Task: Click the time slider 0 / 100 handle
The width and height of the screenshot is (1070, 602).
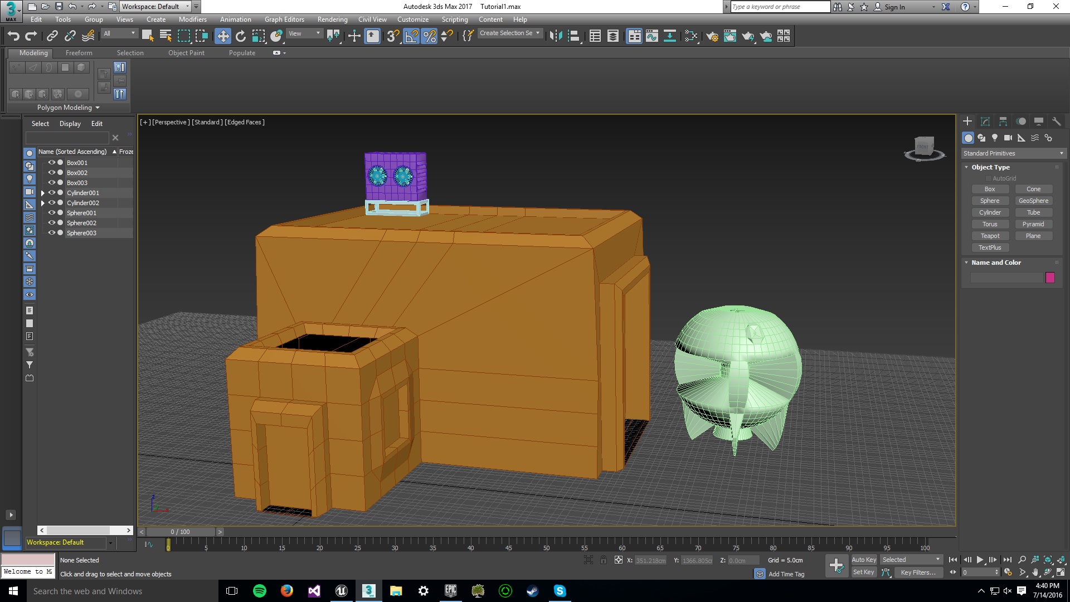Action: coord(181,532)
